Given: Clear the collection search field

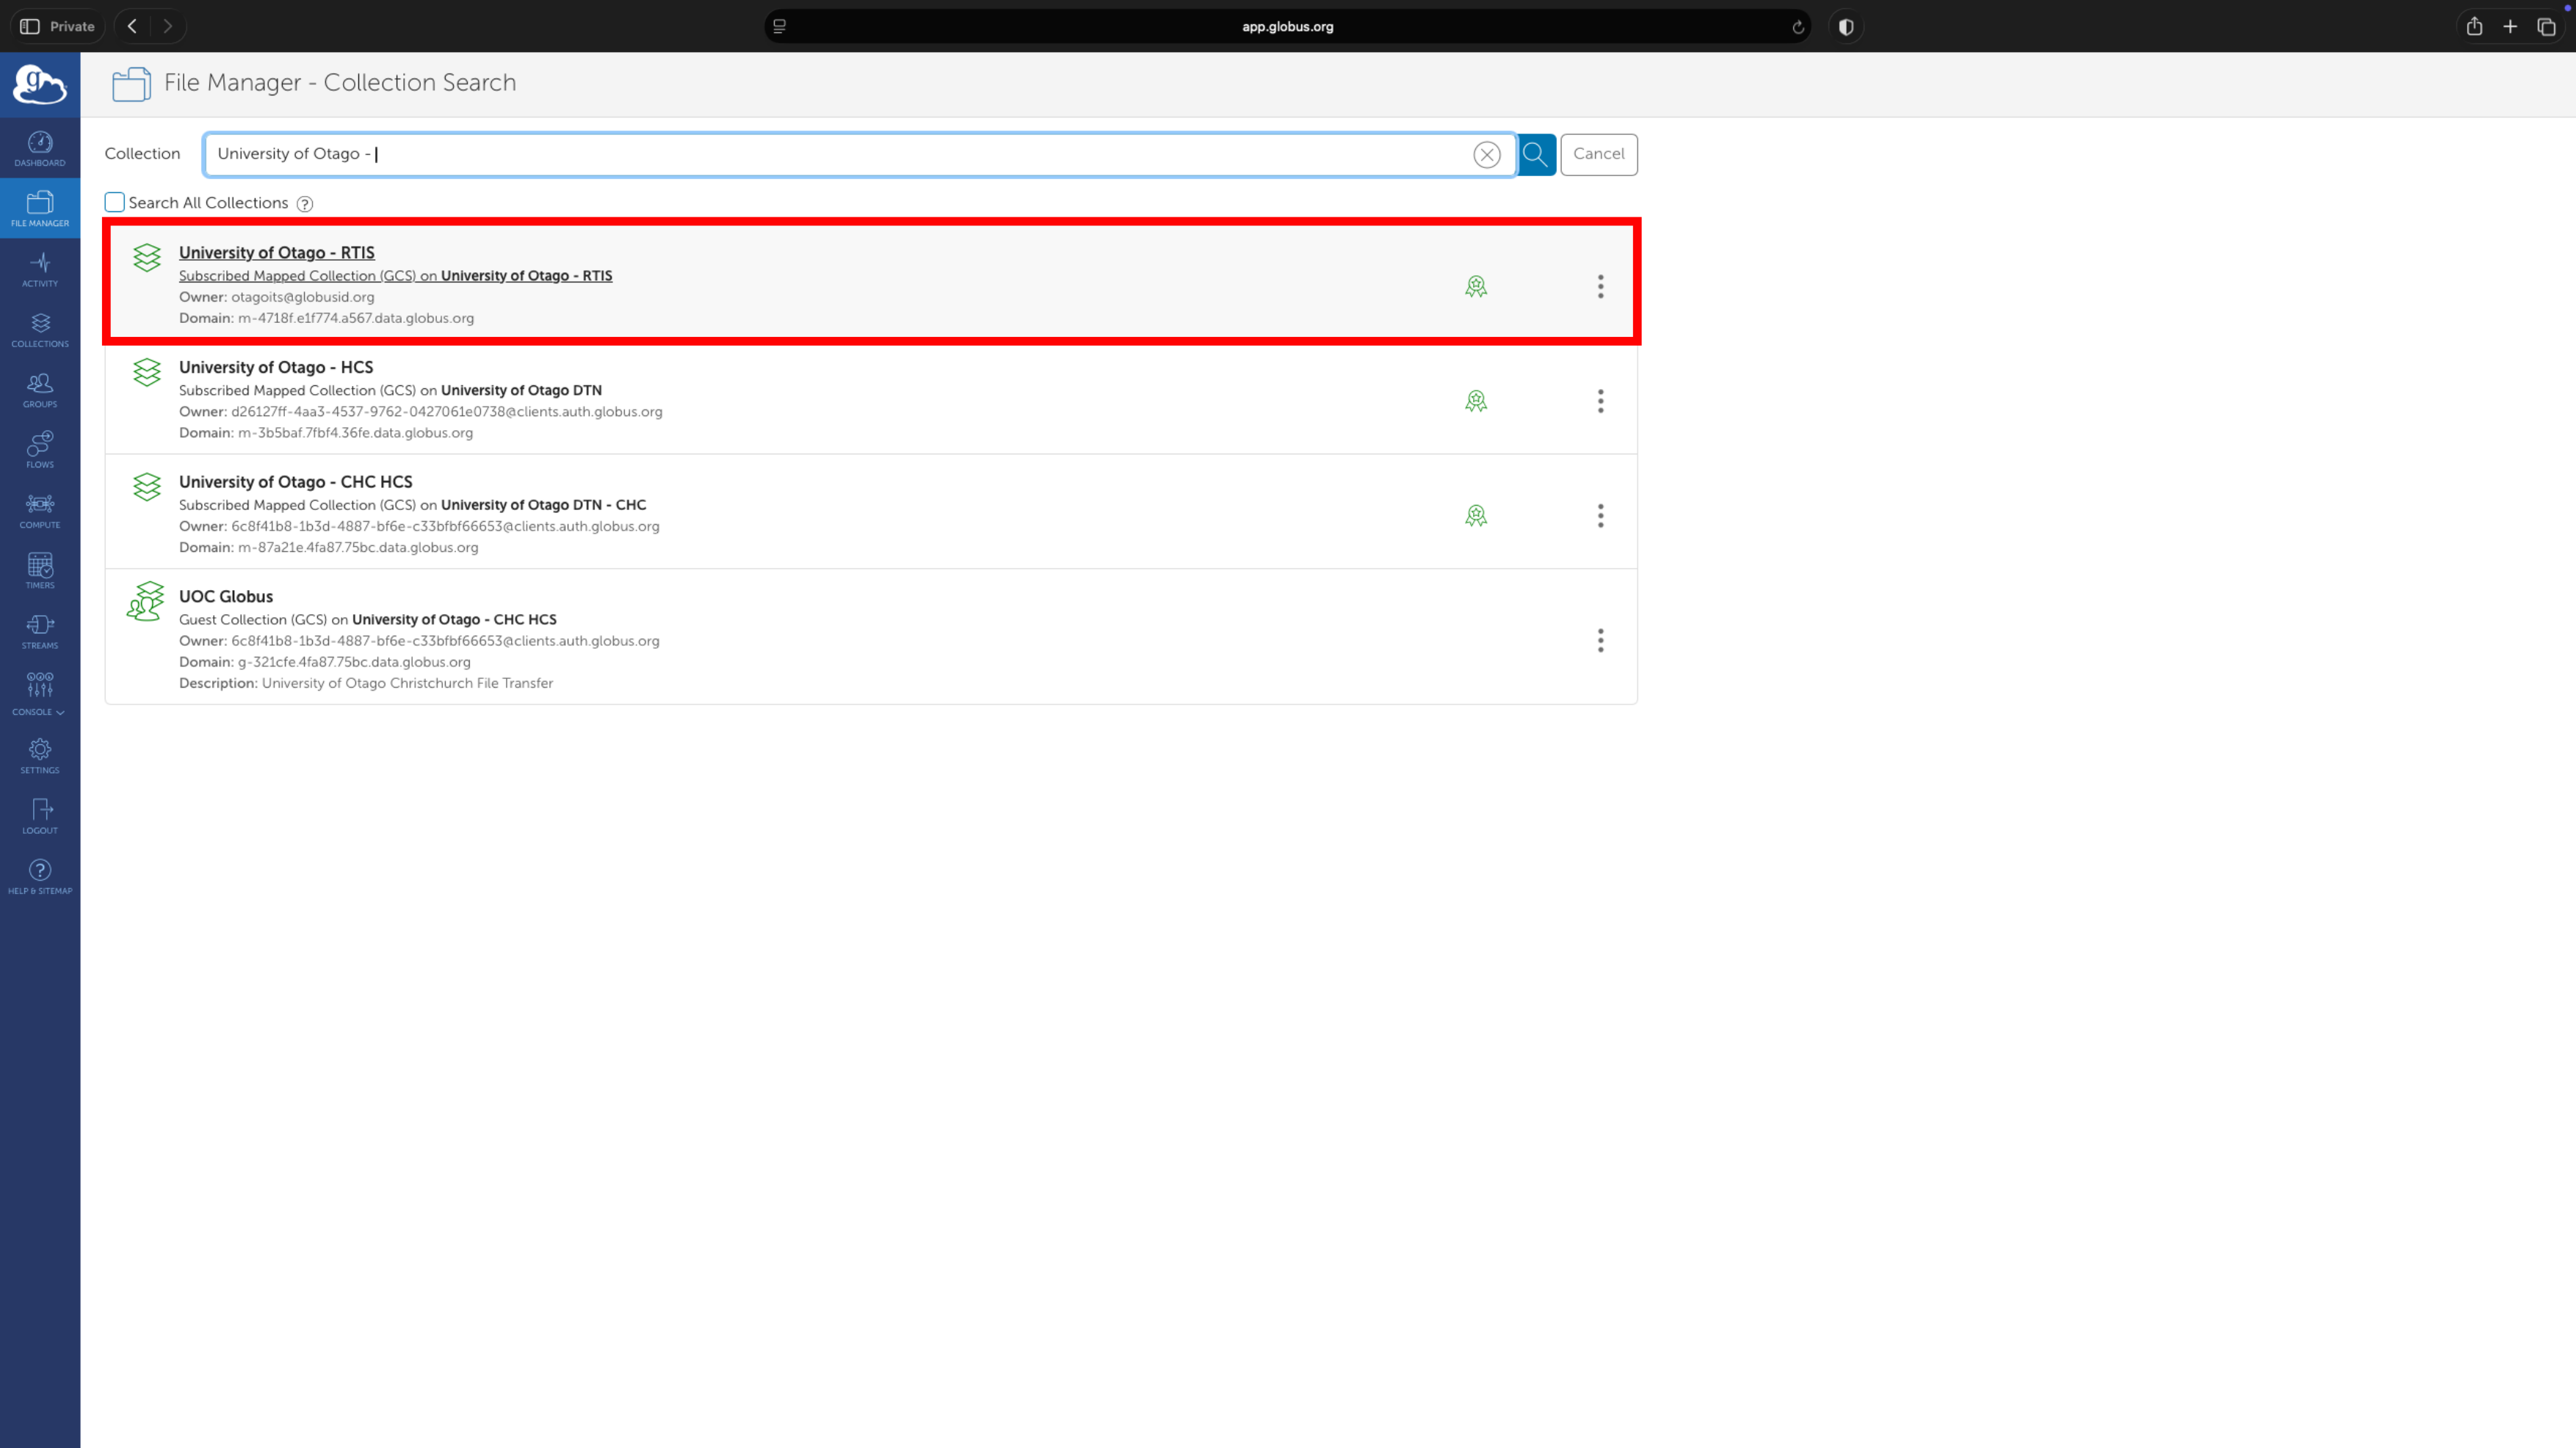Looking at the screenshot, I should [1486, 155].
